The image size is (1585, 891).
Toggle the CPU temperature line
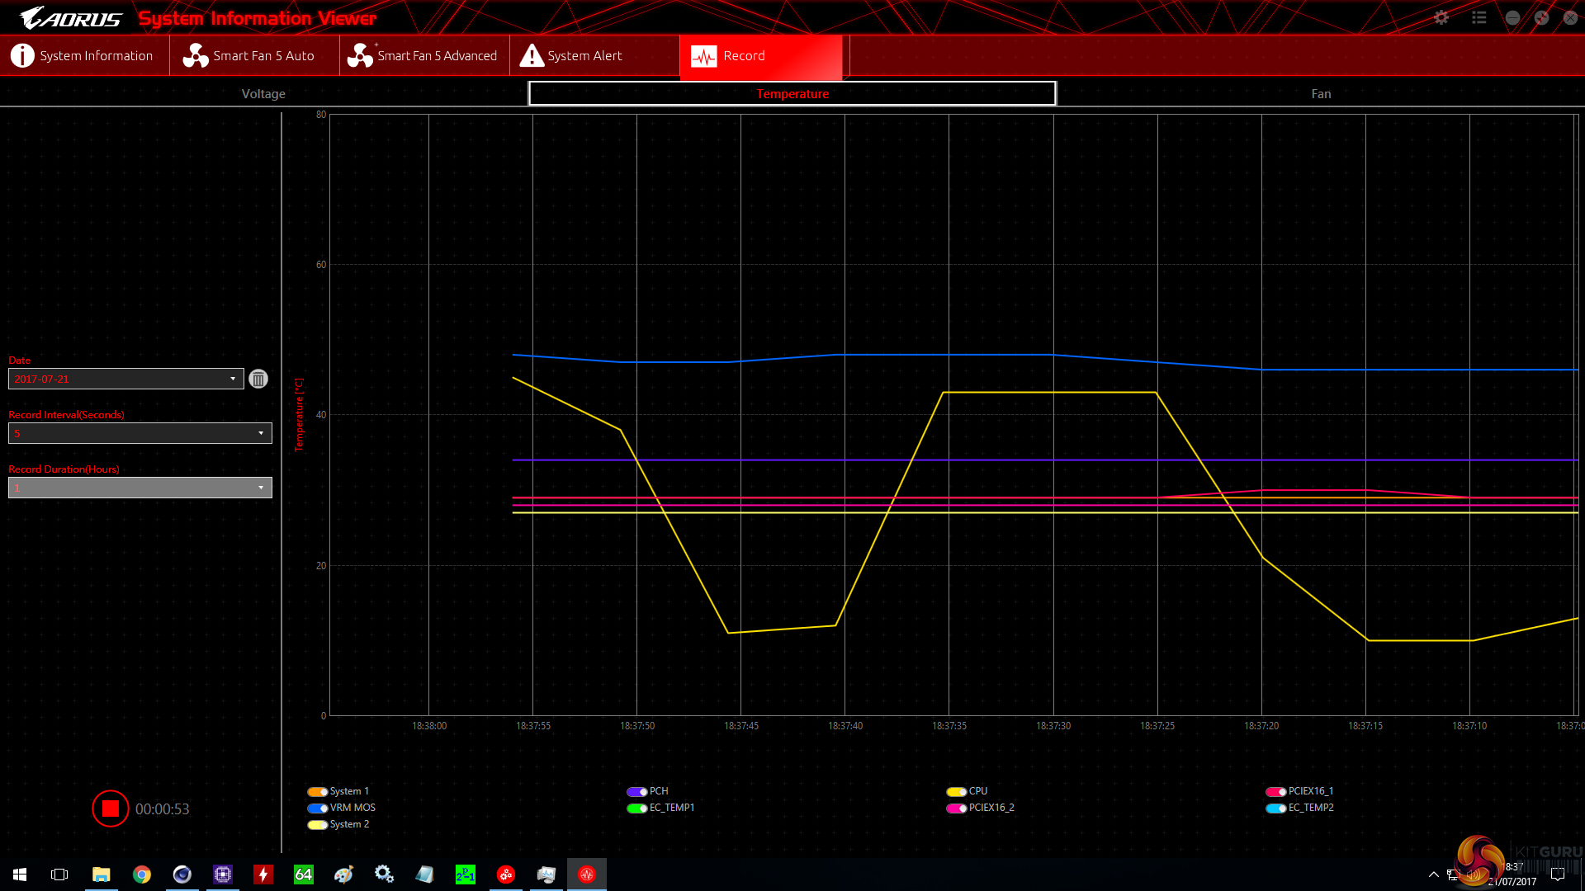[x=957, y=792]
